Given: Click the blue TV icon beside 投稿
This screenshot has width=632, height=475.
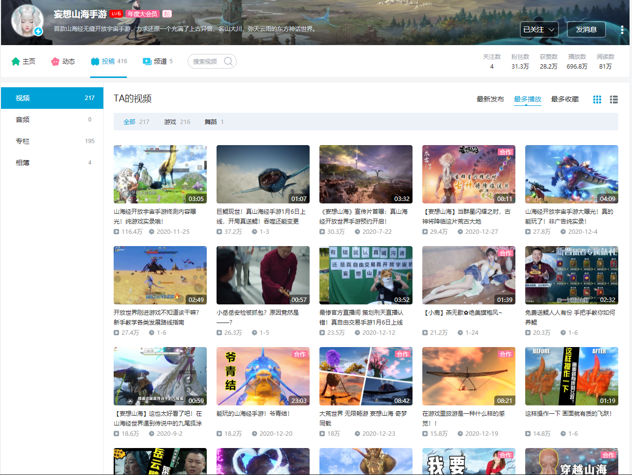Looking at the screenshot, I should pos(95,61).
